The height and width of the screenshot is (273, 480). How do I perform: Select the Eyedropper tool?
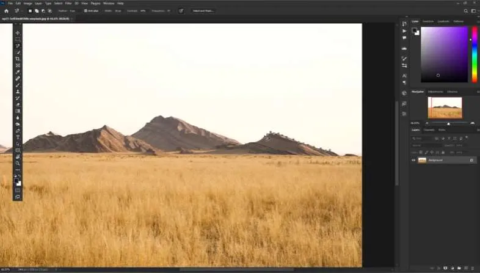pos(18,71)
